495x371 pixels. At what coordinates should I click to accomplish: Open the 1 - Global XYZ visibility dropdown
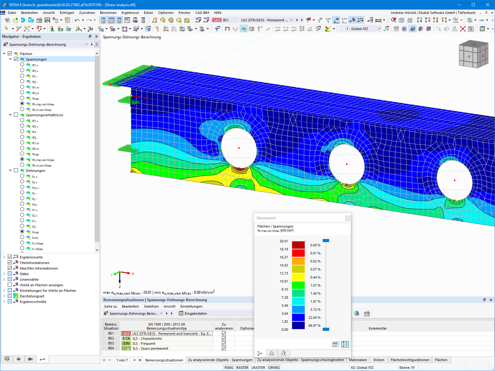click(380, 28)
